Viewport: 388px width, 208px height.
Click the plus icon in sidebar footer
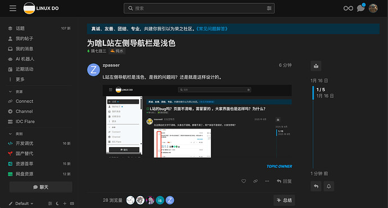coord(65,203)
